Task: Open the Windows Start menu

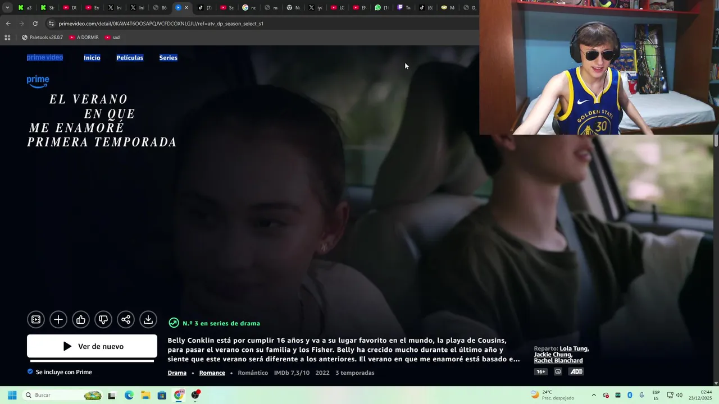Action: pyautogui.click(x=12, y=395)
